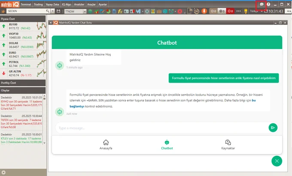Collapse the Piyasa Özet panel header
Image resolution: width=292 pixels, height=176 pixels.
(23, 19)
